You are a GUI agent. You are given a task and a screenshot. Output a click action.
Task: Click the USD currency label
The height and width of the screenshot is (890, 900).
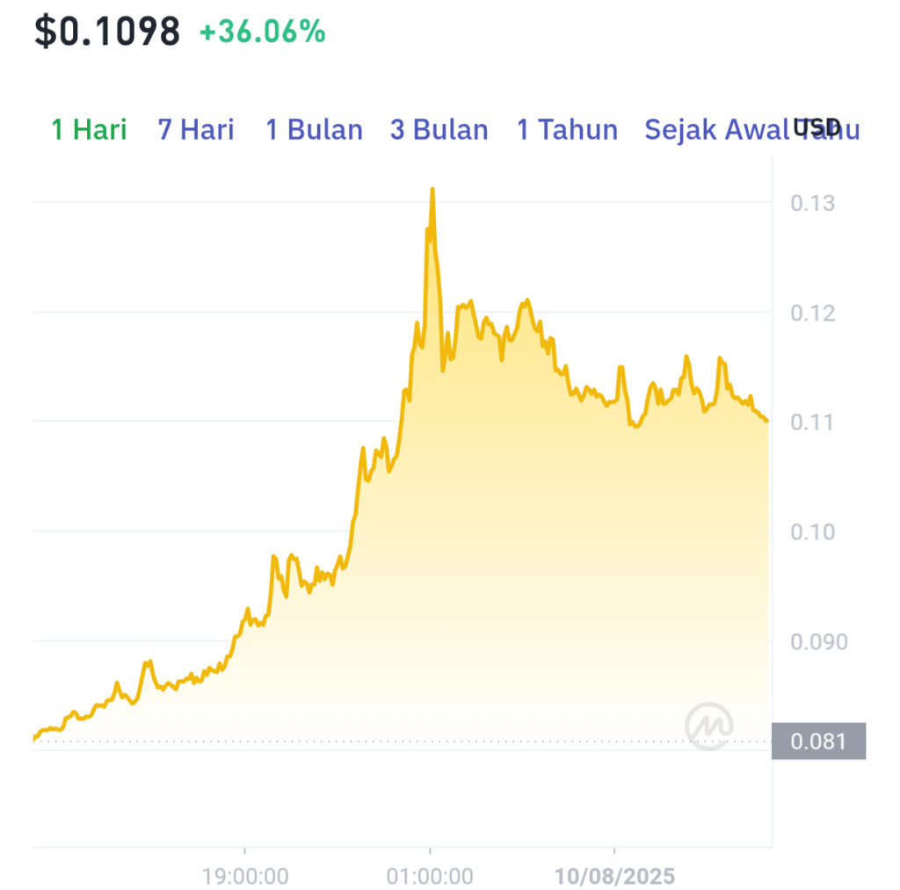coord(817,127)
